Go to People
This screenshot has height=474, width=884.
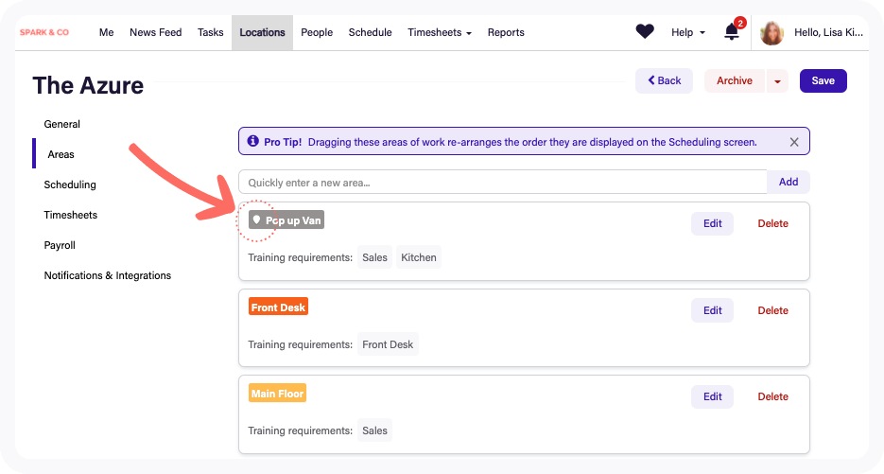317,33
